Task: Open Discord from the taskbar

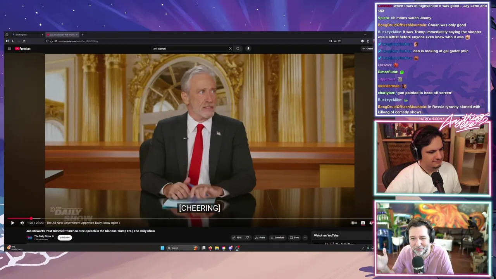Action: point(230,248)
